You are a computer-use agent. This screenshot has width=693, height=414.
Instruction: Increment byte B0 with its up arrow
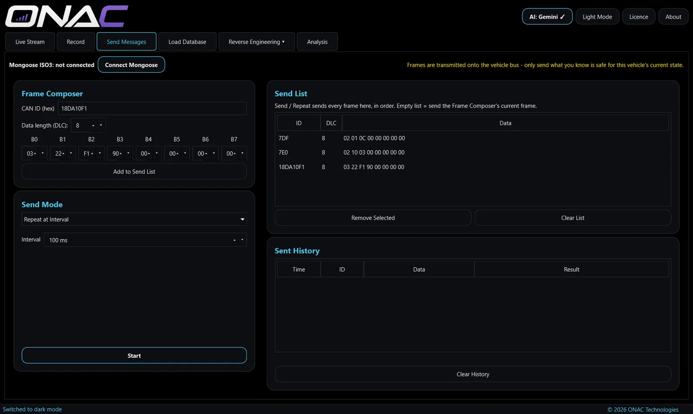[35, 153]
